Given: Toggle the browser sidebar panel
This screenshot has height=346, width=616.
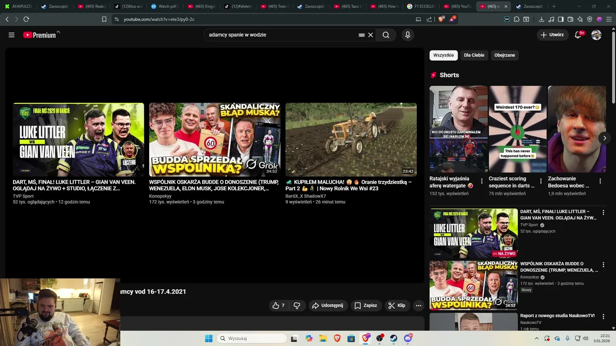Looking at the screenshot, I should [x=561, y=19].
